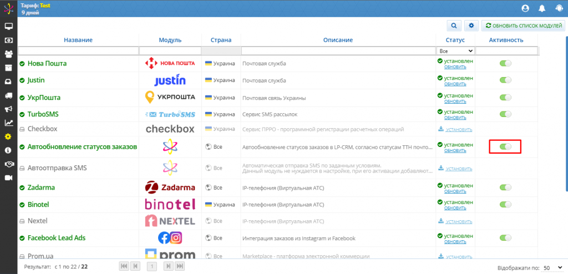Focus the Модуль filter input field

tap(170, 50)
